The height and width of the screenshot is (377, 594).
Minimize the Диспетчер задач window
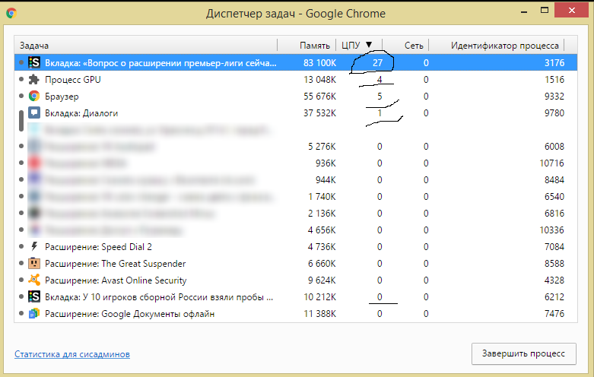click(524, 11)
